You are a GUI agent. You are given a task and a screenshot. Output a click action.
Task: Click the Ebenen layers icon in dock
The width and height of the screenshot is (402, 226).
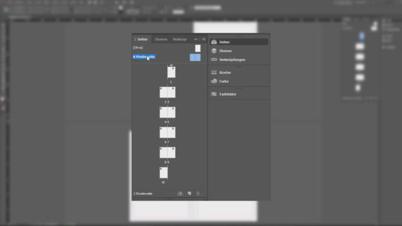[x=214, y=51]
